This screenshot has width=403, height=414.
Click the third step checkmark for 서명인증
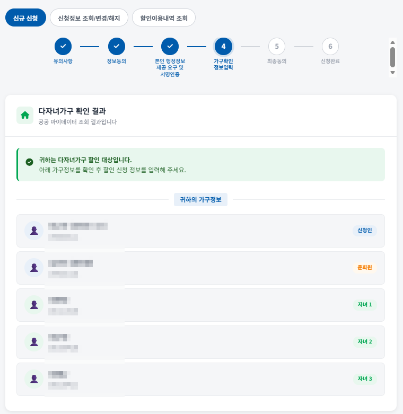[x=170, y=46]
